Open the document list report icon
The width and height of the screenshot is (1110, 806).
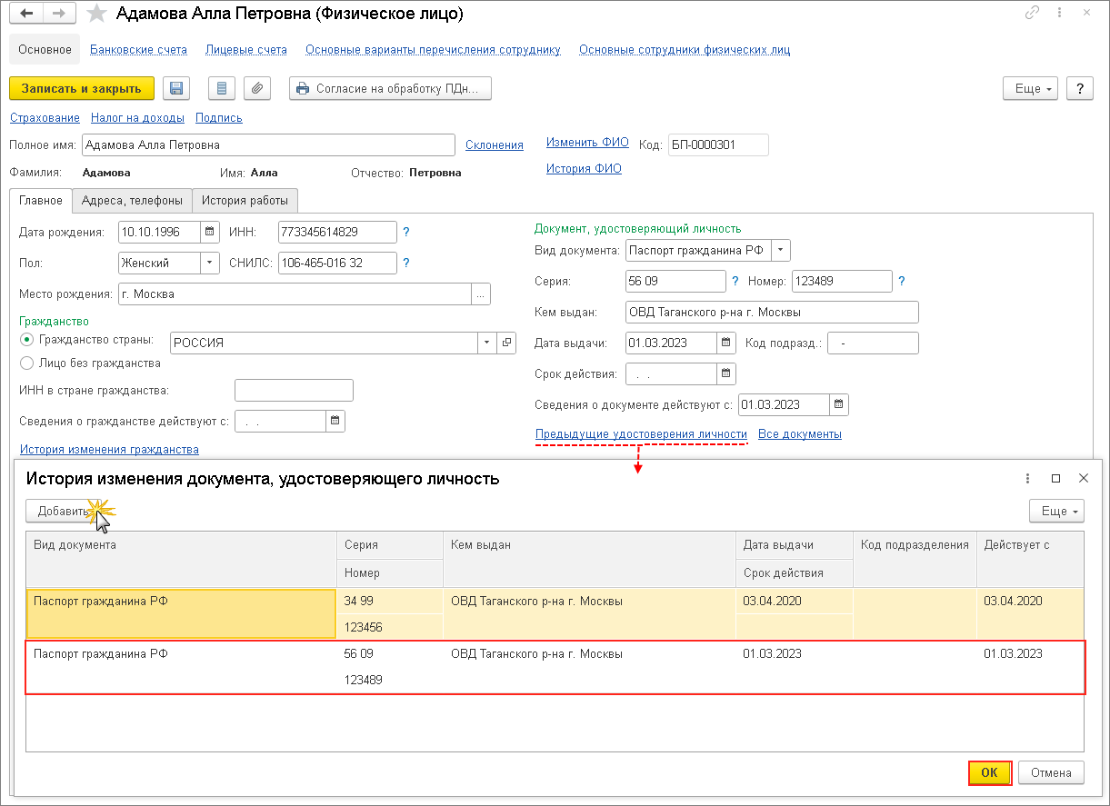(x=222, y=88)
